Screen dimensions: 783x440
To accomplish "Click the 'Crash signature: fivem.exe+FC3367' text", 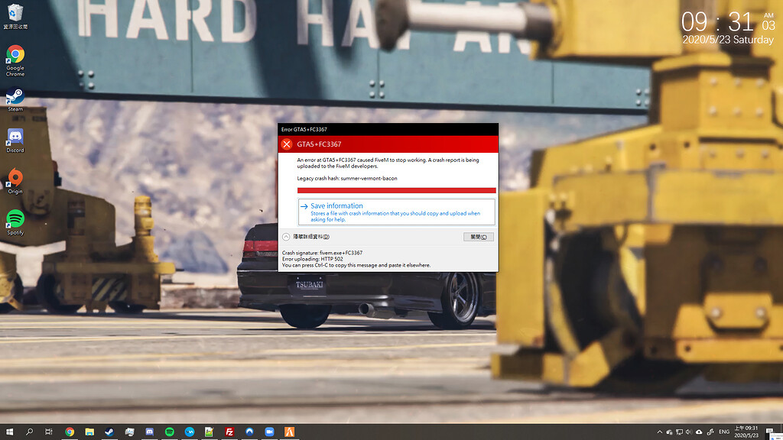I will (x=322, y=253).
